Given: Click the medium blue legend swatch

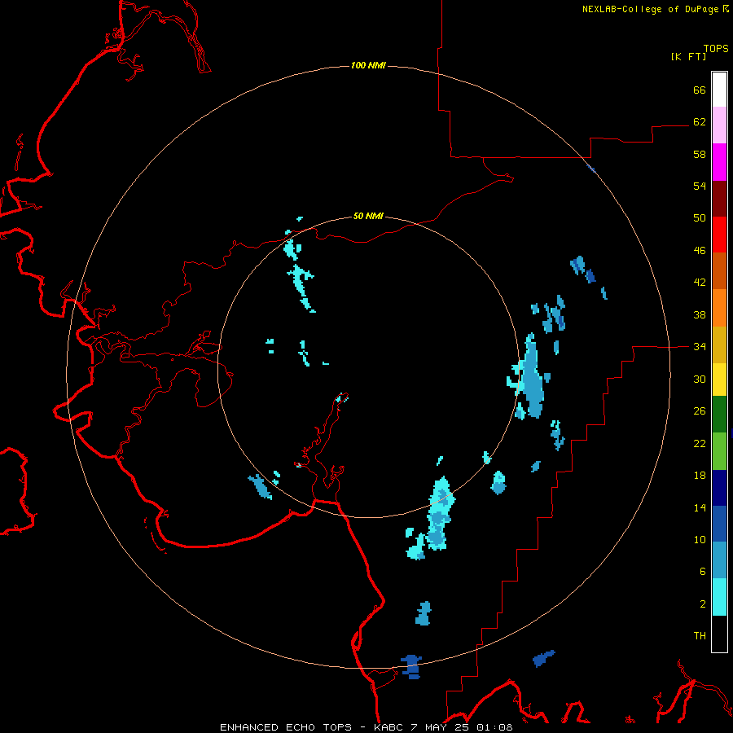Looking at the screenshot, I should point(719,524).
